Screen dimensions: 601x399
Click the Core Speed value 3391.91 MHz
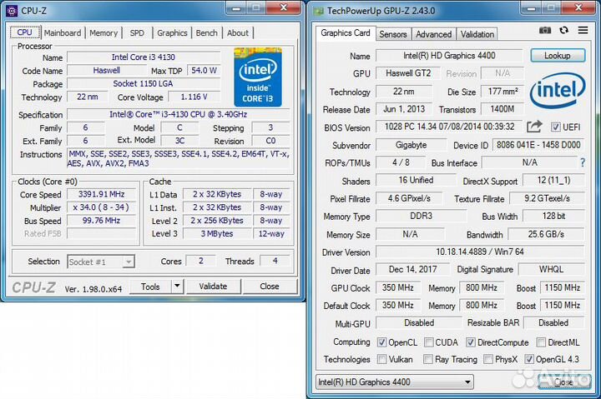tap(101, 194)
